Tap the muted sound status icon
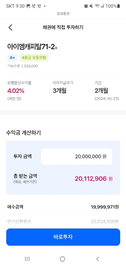This screenshot has height=266, width=126. pyautogui.click(x=91, y=6)
